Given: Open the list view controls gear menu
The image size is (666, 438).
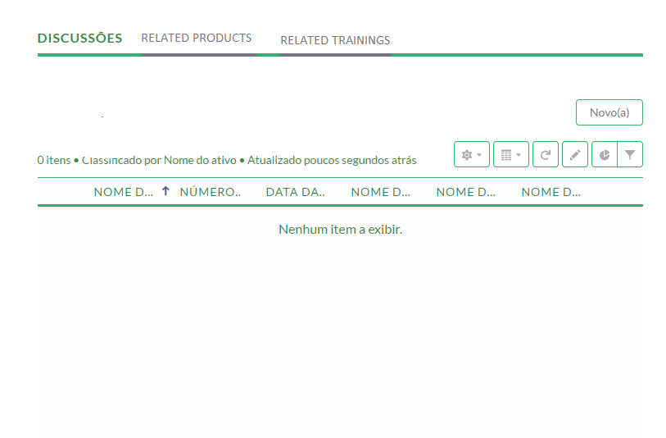Looking at the screenshot, I should (x=472, y=155).
